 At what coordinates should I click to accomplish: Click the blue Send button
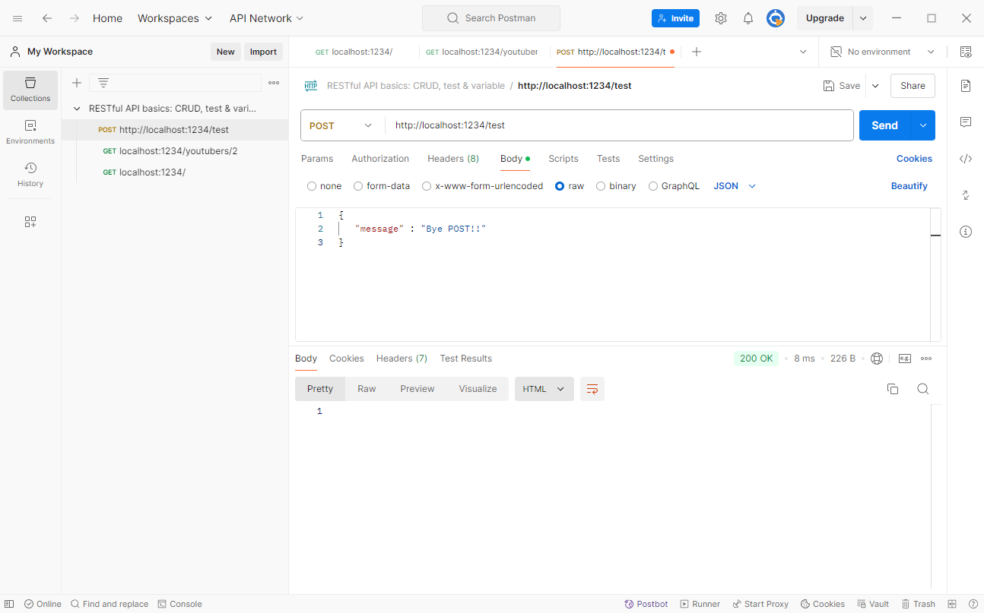coord(884,125)
